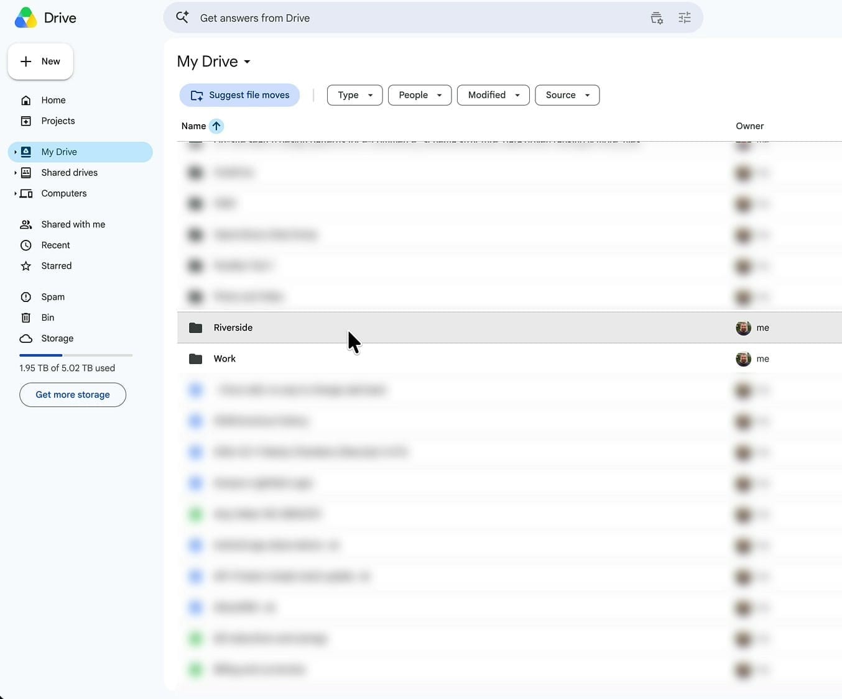
Task: Click the AI search sparkle icon
Action: [182, 17]
